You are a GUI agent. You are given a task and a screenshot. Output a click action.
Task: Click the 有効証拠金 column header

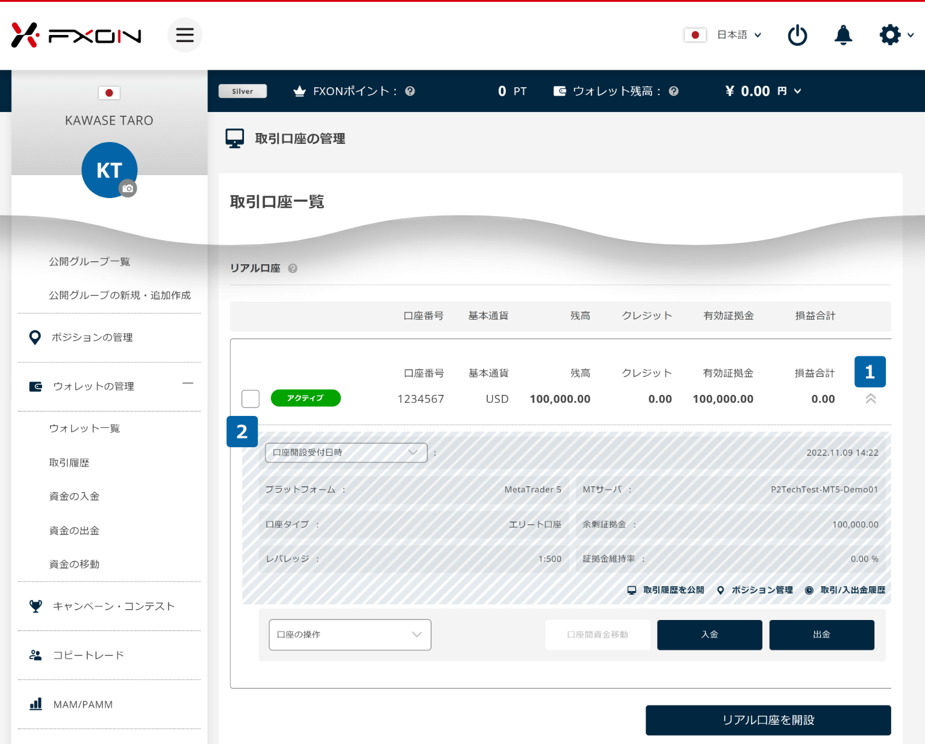pyautogui.click(x=729, y=315)
